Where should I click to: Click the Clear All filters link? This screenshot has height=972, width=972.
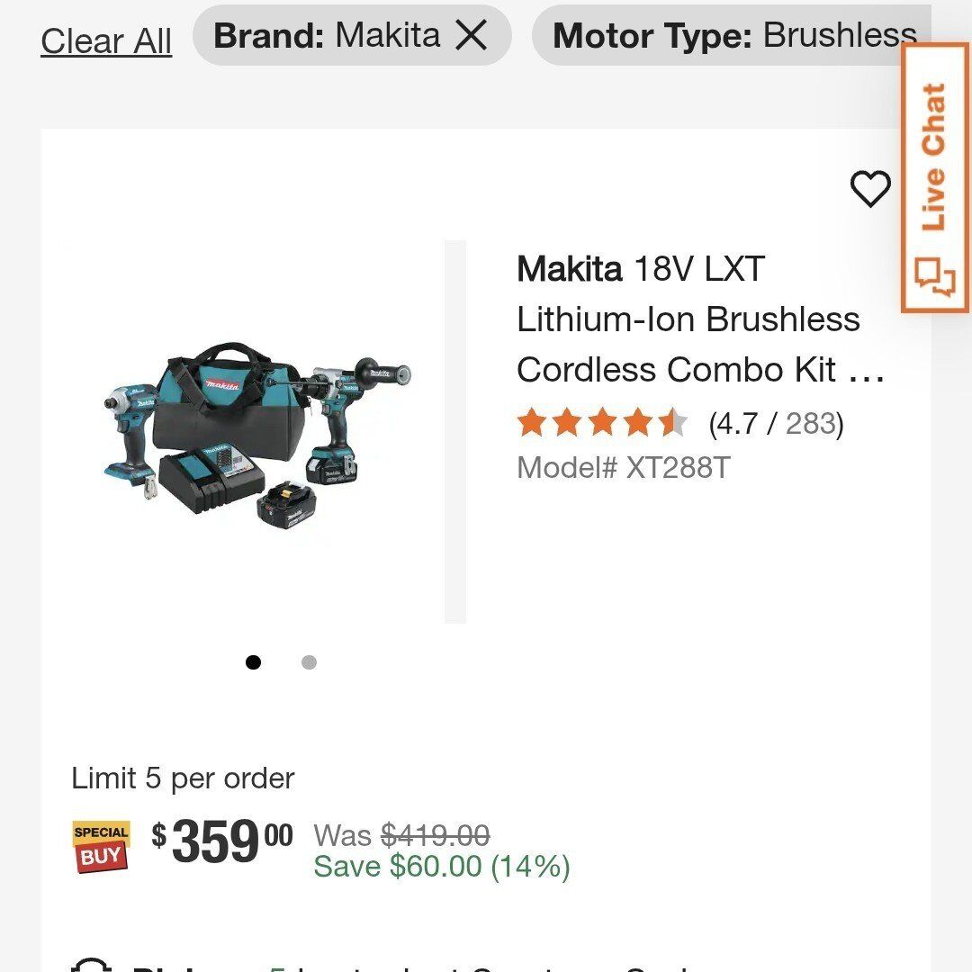click(106, 40)
